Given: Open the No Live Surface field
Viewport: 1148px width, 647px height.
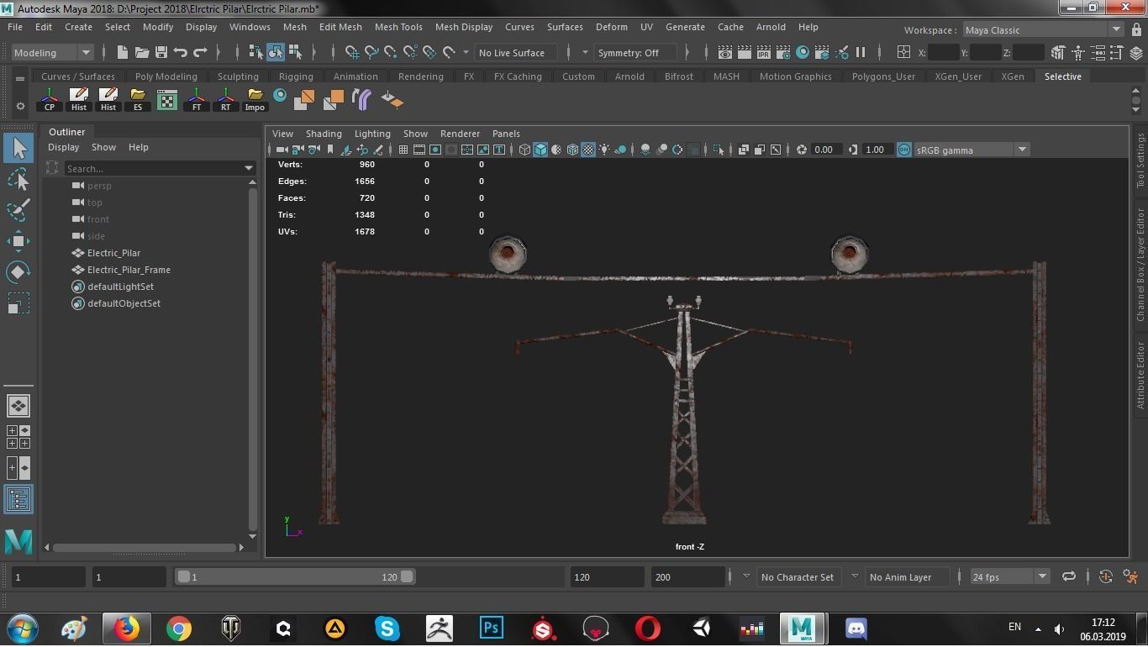Looking at the screenshot, I should point(515,52).
